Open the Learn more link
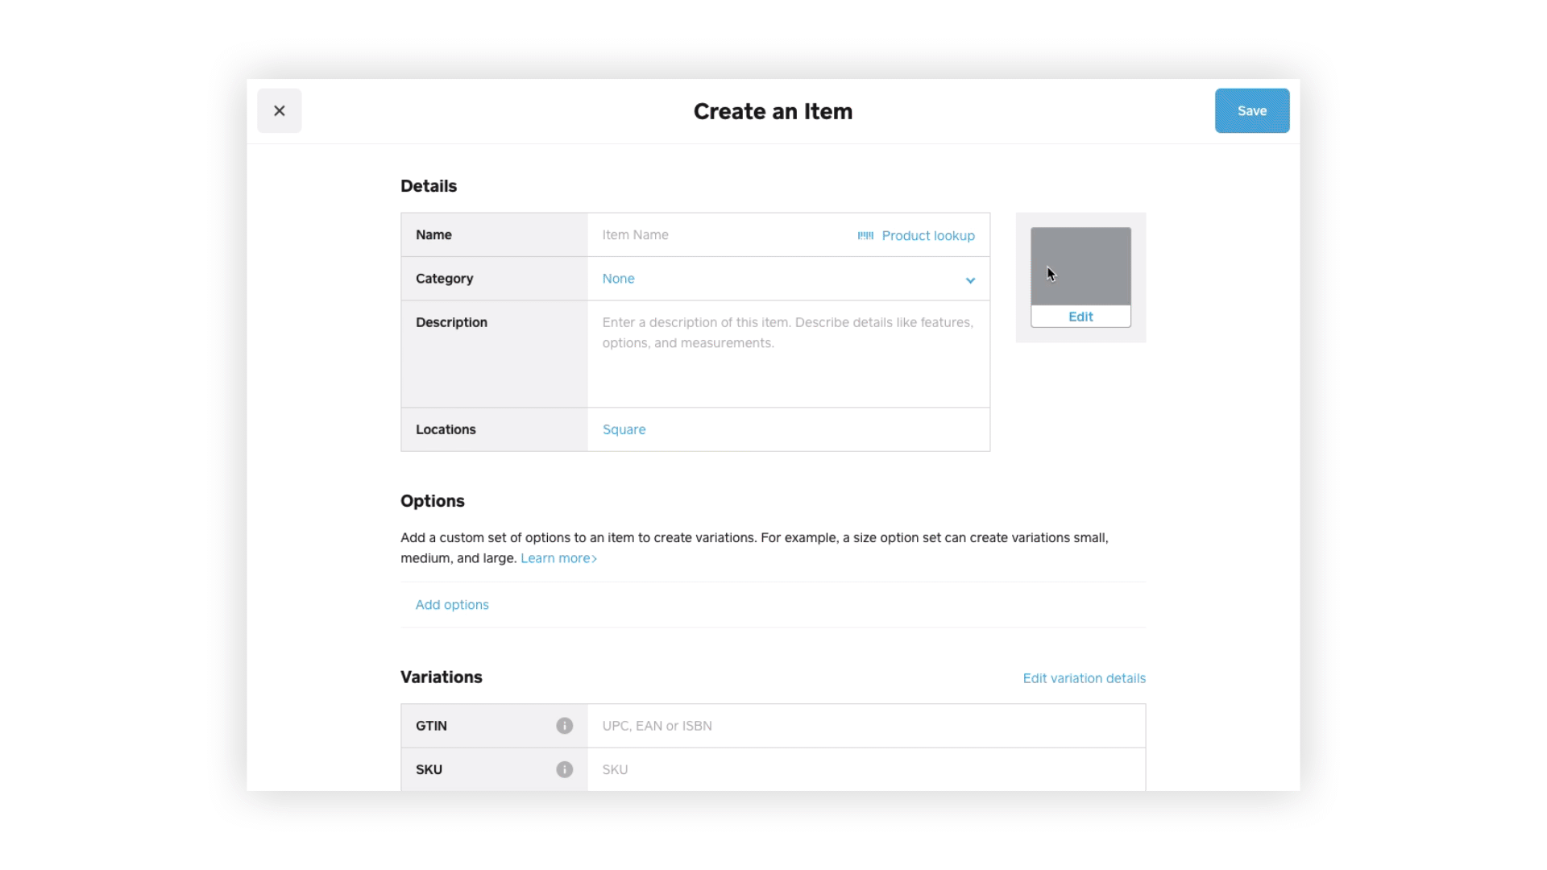 click(x=555, y=558)
